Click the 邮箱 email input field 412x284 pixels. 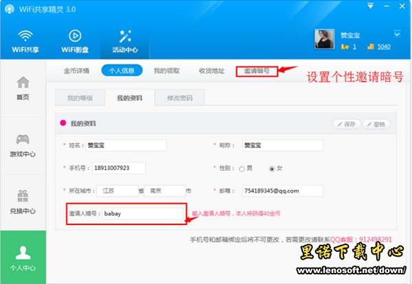pyautogui.click(x=282, y=191)
